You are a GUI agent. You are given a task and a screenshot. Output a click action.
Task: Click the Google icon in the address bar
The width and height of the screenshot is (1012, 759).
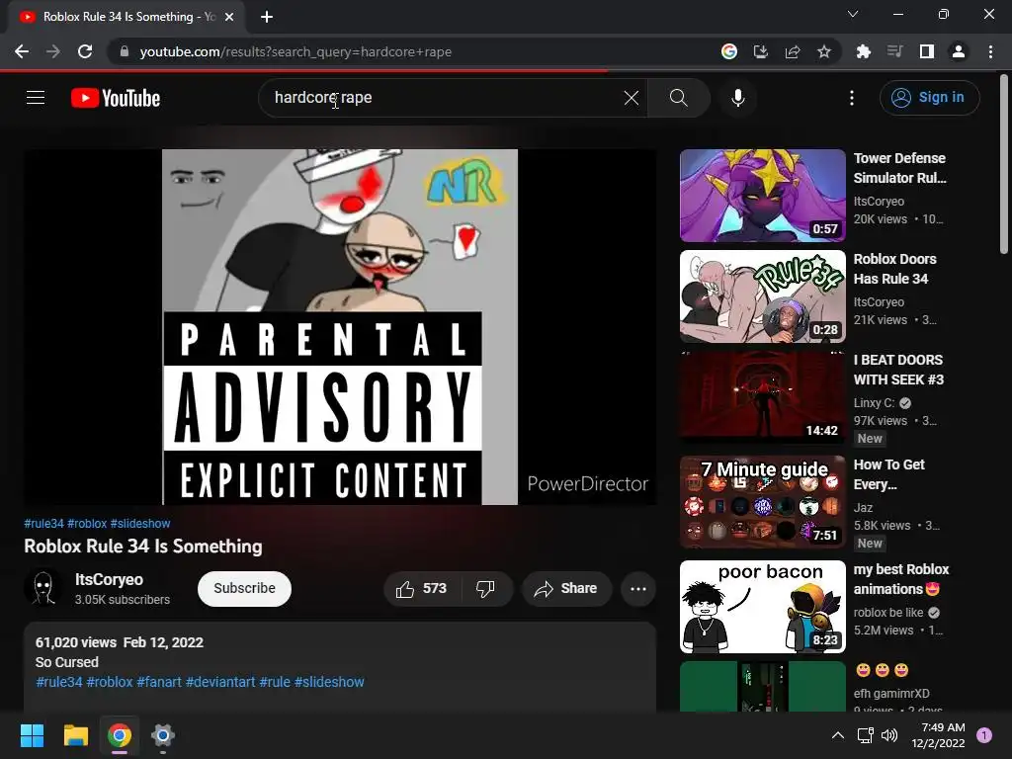(729, 51)
